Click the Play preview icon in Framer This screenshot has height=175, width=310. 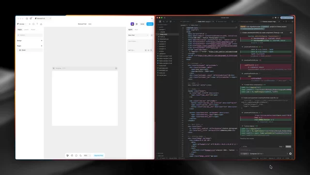[137, 24]
